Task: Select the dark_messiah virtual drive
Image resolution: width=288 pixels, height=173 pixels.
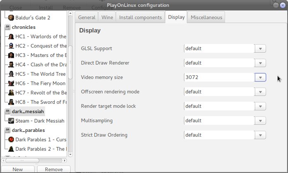Action: [28, 111]
